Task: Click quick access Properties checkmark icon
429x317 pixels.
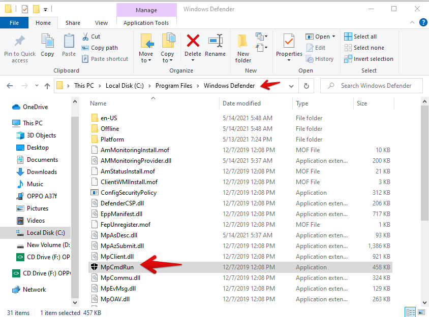Action: (24, 9)
